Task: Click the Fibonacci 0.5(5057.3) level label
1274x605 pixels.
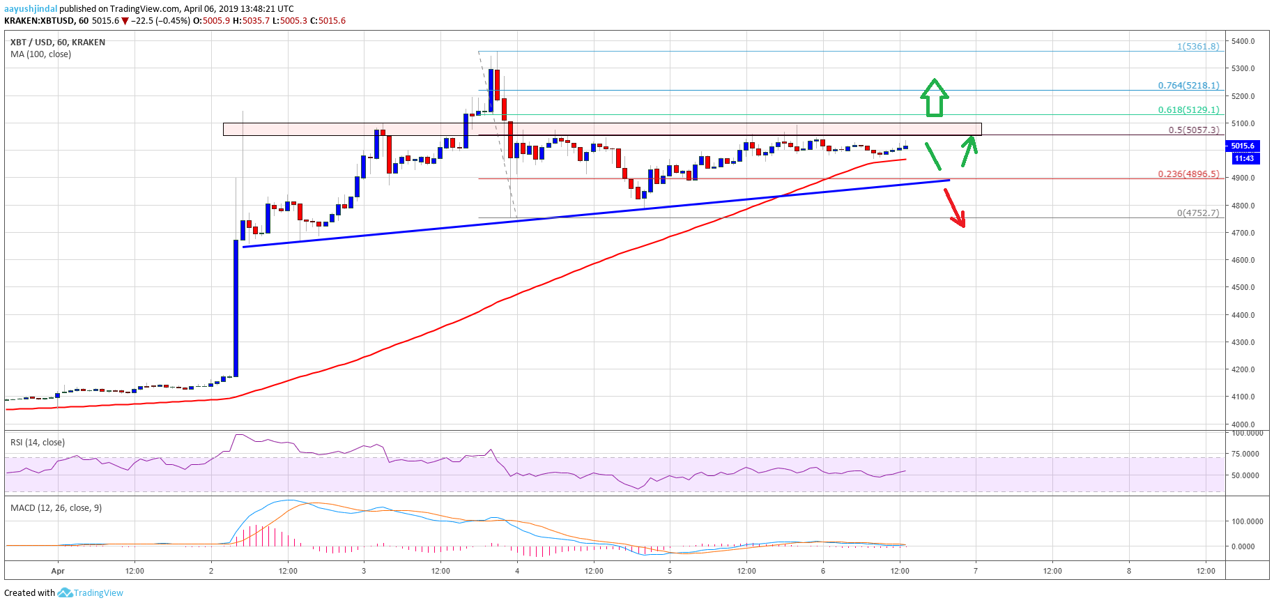Action: click(1194, 130)
